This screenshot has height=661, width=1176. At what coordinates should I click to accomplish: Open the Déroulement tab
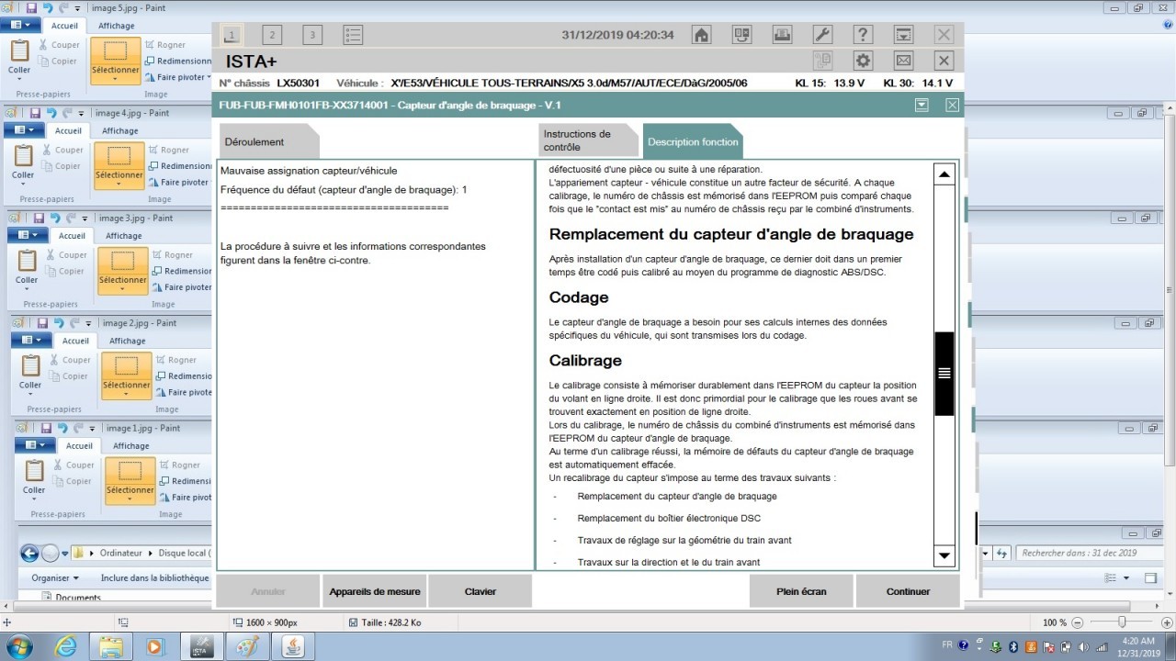(268, 141)
